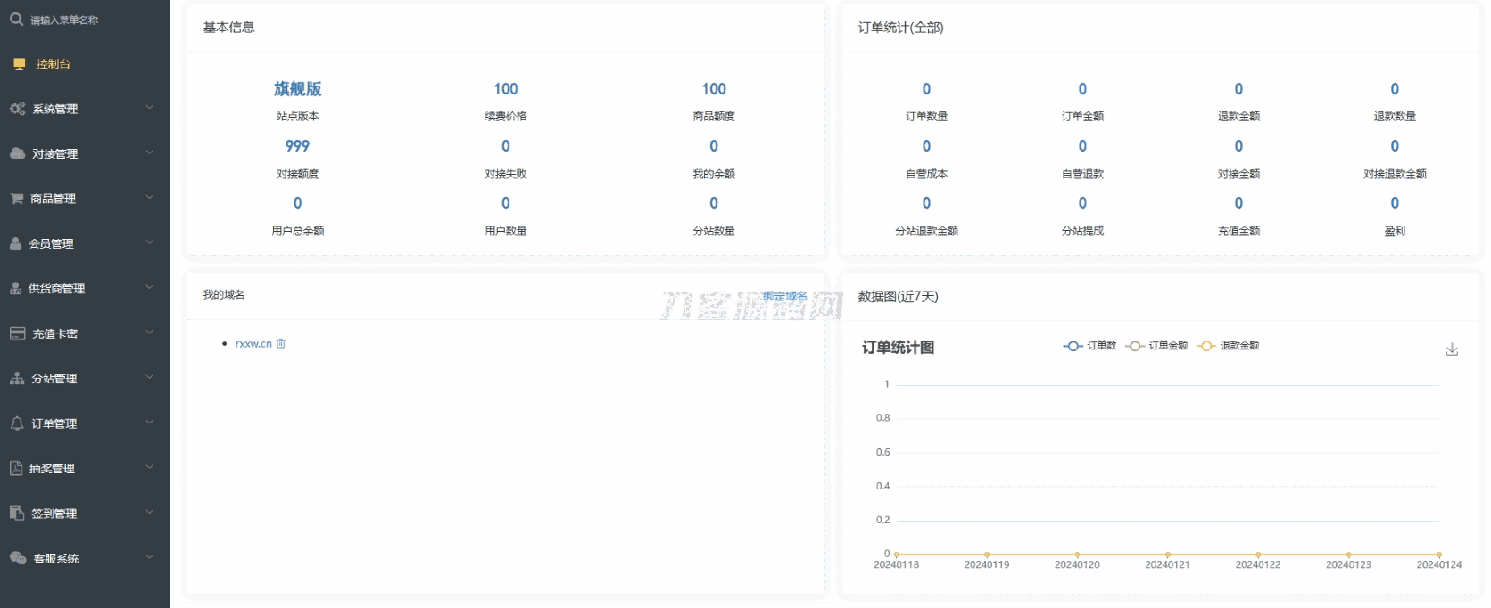This screenshot has width=1491, height=608.
Task: Expand 分站管理 submenu chevron
Action: (149, 377)
